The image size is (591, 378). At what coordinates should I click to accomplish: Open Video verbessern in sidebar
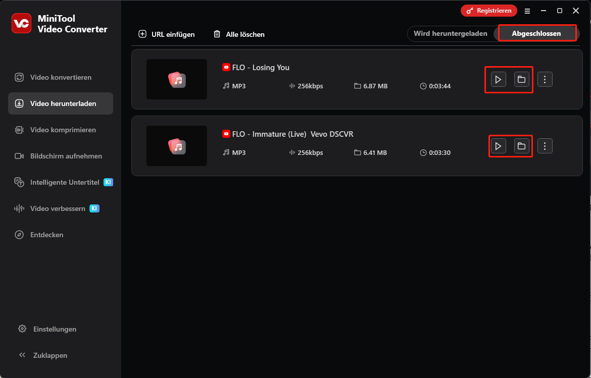(61, 208)
